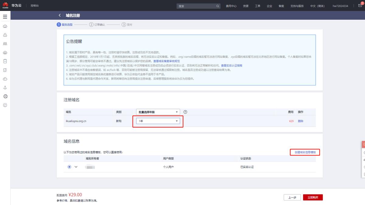
Task: Click the help question mark icon near 批量选择年限
Action: (x=185, y=112)
